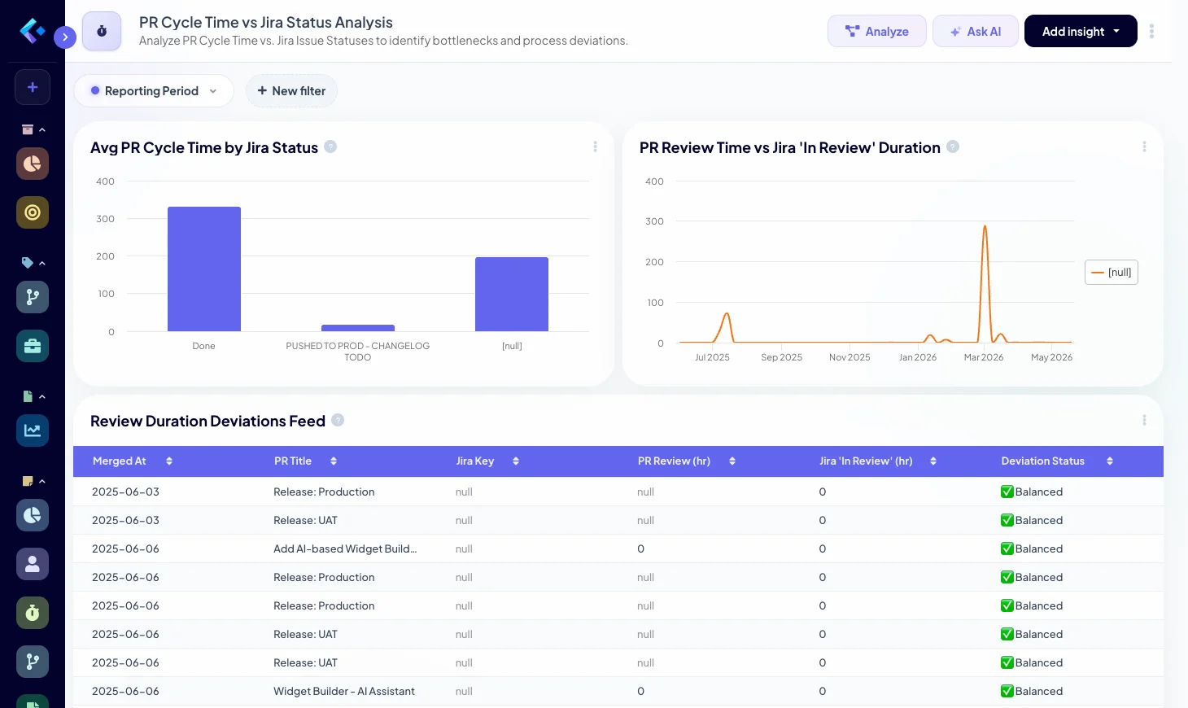Screen dimensions: 1188x708
Task: Collapse the sticky note sidebar section
Action: 33,481
